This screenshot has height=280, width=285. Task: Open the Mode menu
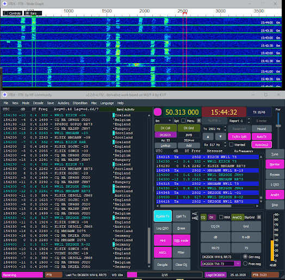pyautogui.click(x=26, y=103)
